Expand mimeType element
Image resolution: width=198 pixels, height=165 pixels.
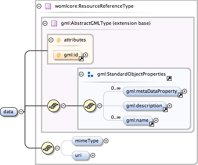point(106,141)
